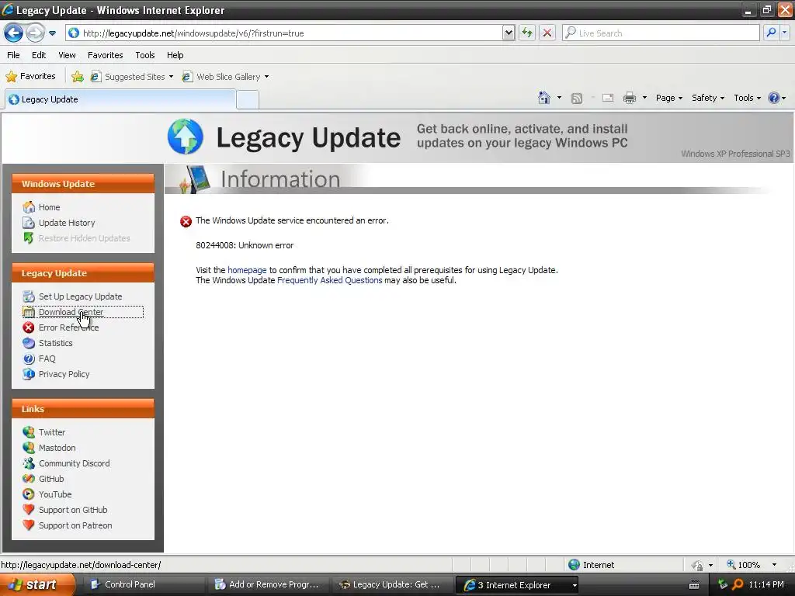Open the Safety command dropdown
Image resolution: width=795 pixels, height=596 pixels.
708,98
